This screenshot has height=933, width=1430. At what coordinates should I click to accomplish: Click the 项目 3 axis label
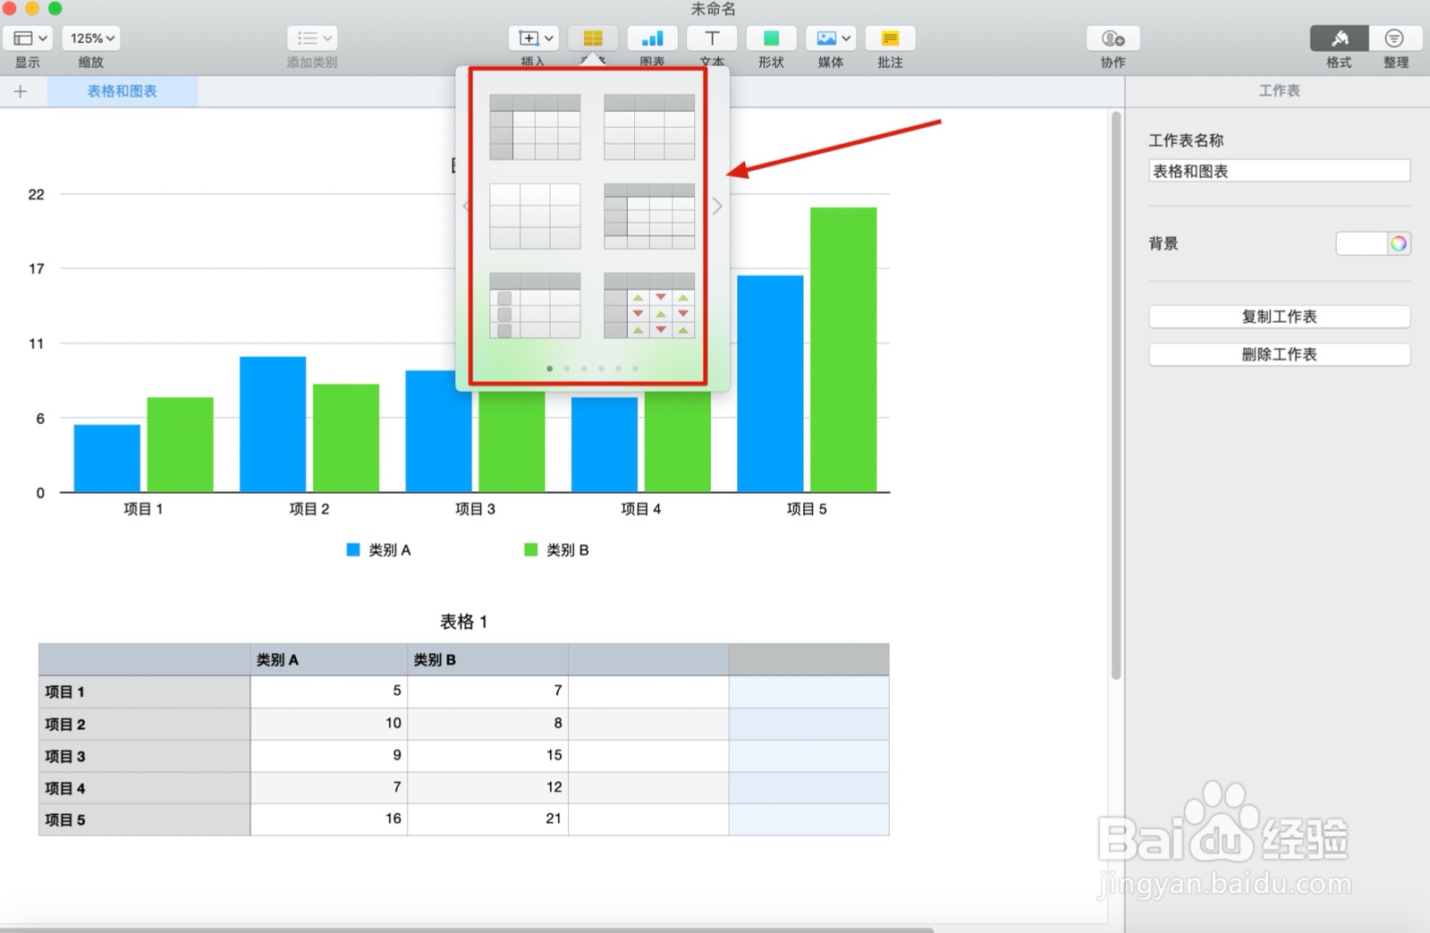click(x=475, y=509)
